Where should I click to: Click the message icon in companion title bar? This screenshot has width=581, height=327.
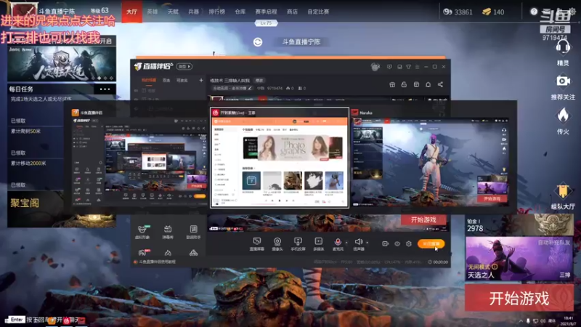click(389, 67)
